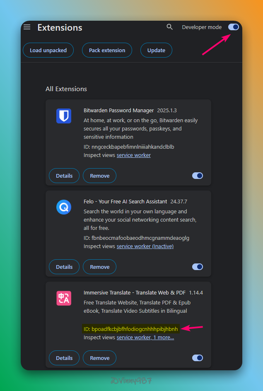
Task: Open Details for Immersive Translate
Action: click(64, 358)
